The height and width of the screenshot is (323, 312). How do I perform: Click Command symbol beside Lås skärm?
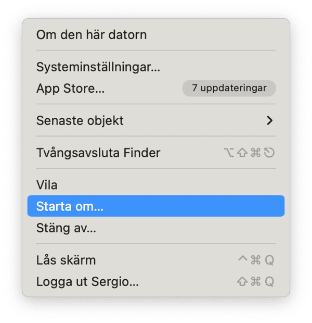coord(256,260)
